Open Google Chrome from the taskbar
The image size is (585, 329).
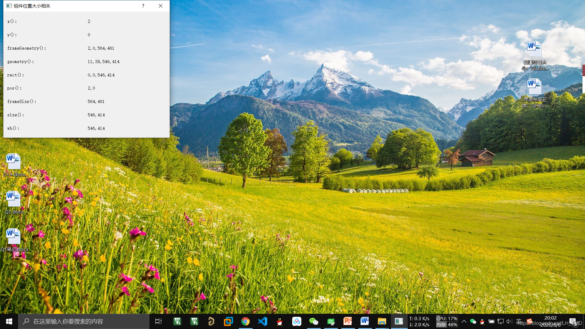[245, 321]
